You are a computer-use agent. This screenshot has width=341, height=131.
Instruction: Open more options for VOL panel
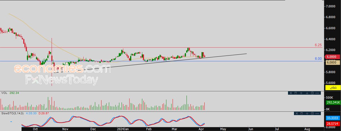coord(317,93)
